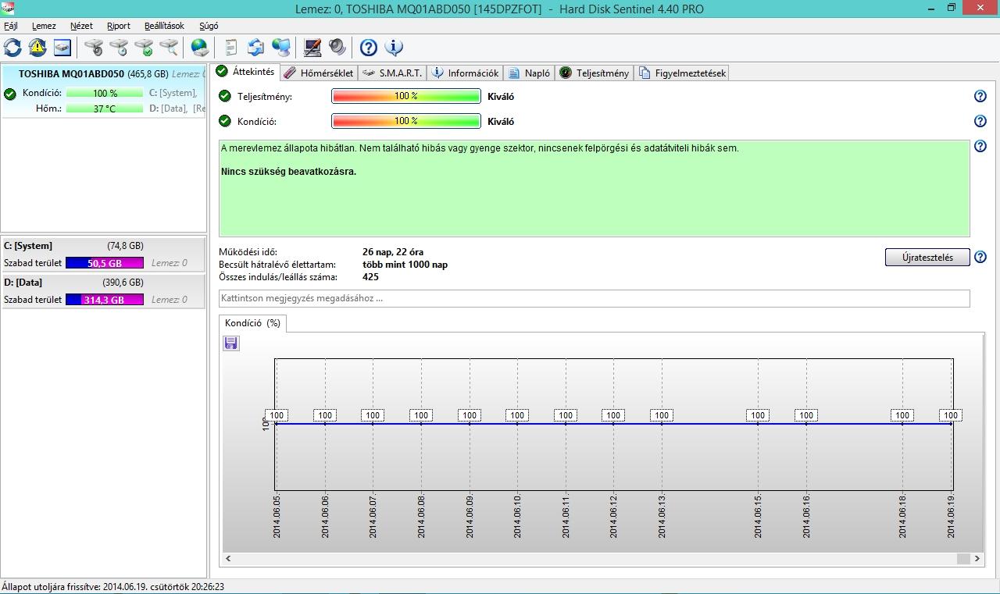
Task: Select the TOSHIBA MQ01ABD050 disk entry
Action: click(104, 91)
